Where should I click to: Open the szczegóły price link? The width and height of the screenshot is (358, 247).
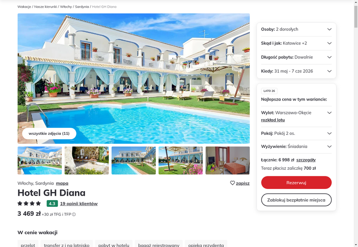(x=306, y=160)
